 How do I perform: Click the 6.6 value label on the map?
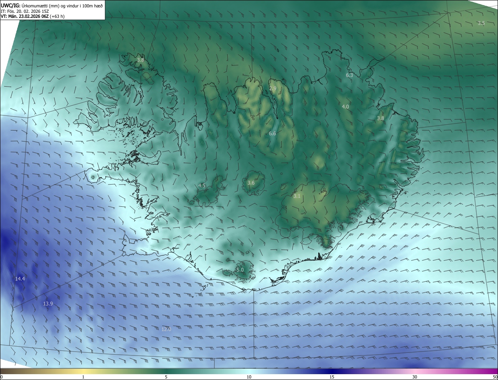[272, 134]
